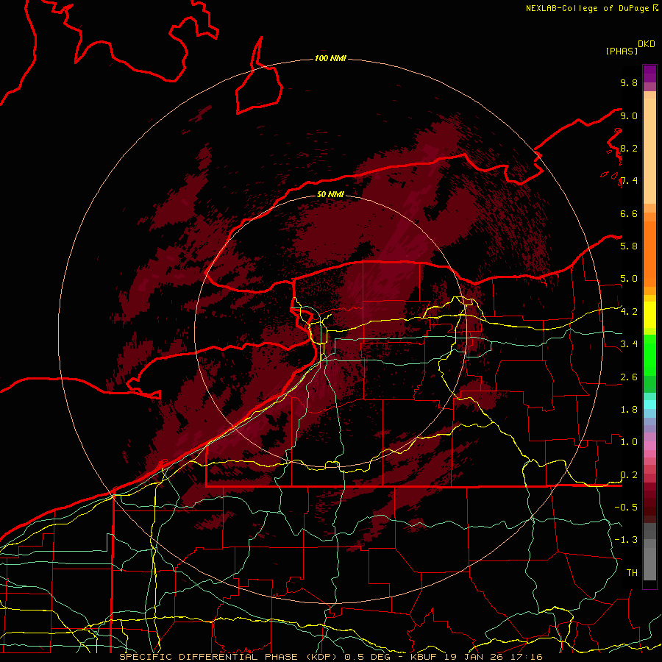Click the 4.2 scale value
Screen dimensions: 662x662
click(629, 312)
